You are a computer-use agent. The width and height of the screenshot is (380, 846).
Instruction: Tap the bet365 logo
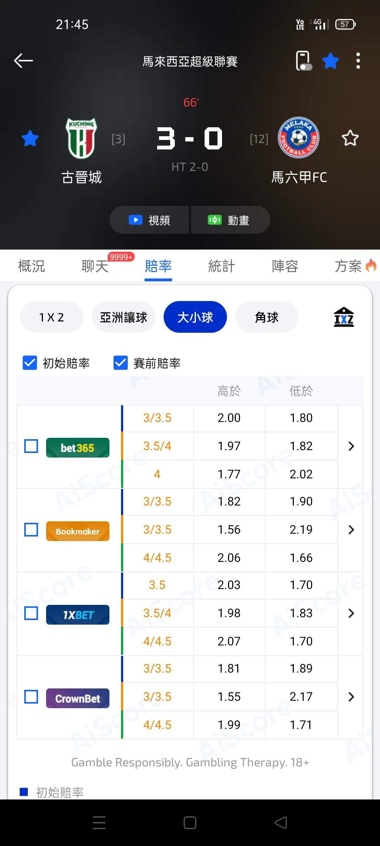[78, 448]
